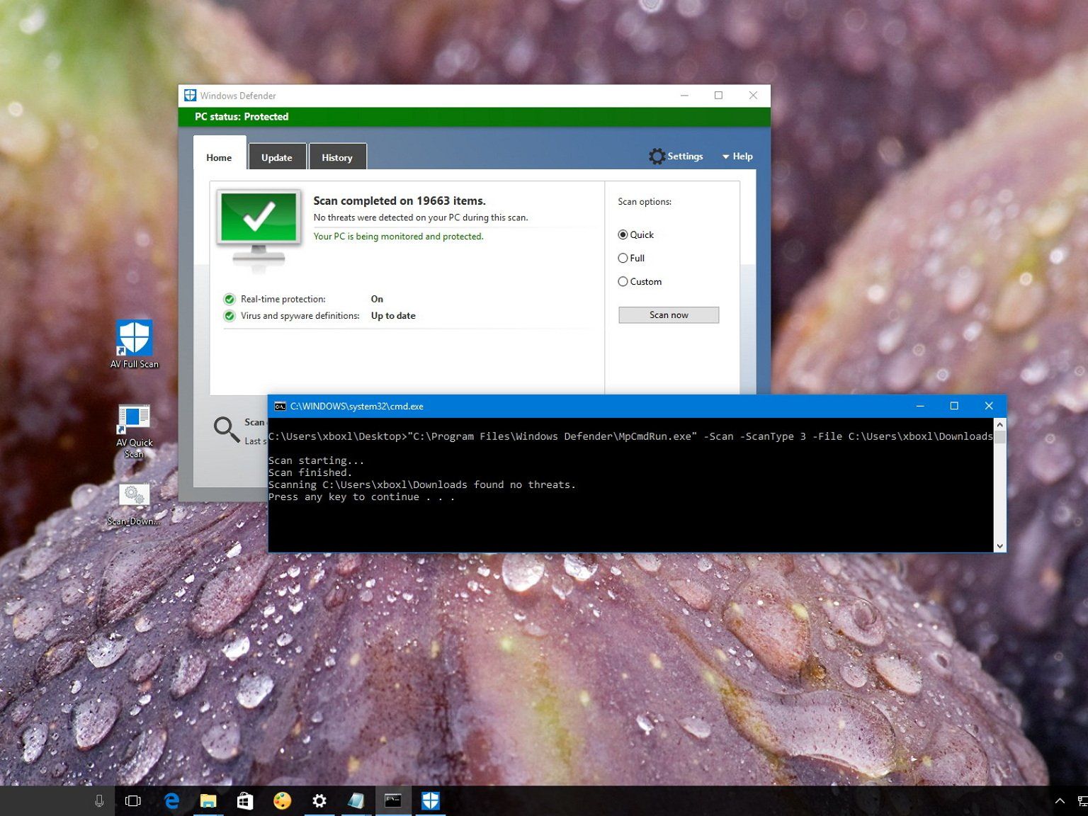Screen dimensions: 1088x816
Task: Expand the Help dropdown menu
Action: pos(737,157)
